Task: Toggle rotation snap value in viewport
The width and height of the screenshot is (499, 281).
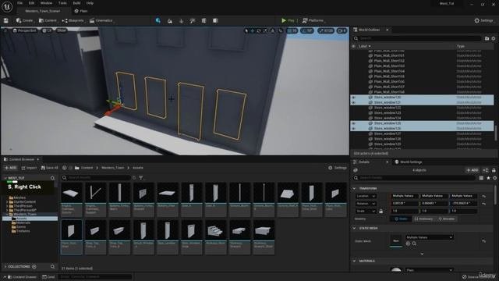Action: 307,31
